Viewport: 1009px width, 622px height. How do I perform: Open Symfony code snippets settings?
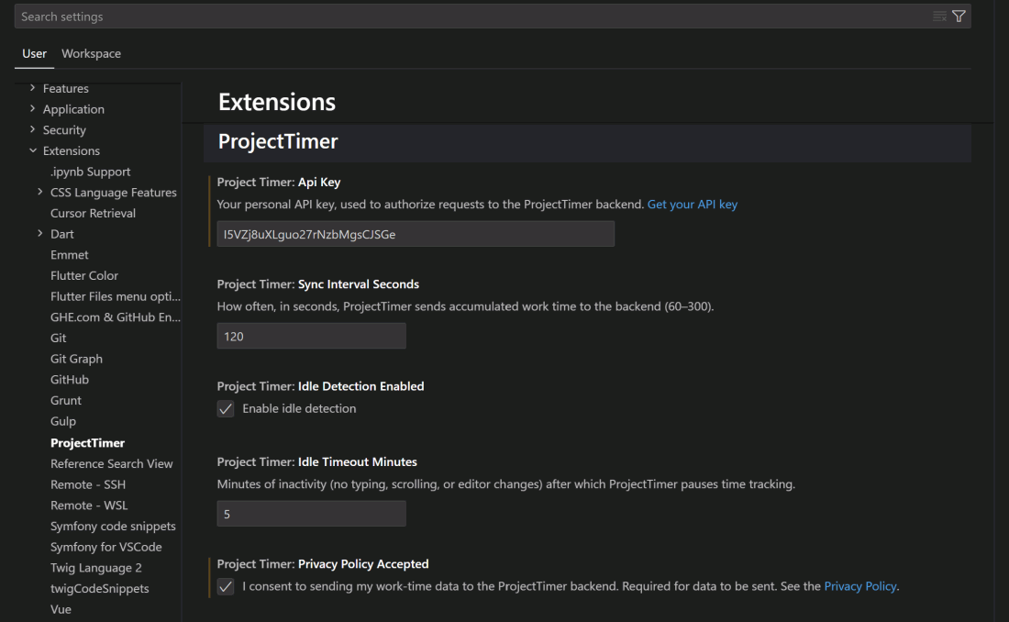click(113, 526)
